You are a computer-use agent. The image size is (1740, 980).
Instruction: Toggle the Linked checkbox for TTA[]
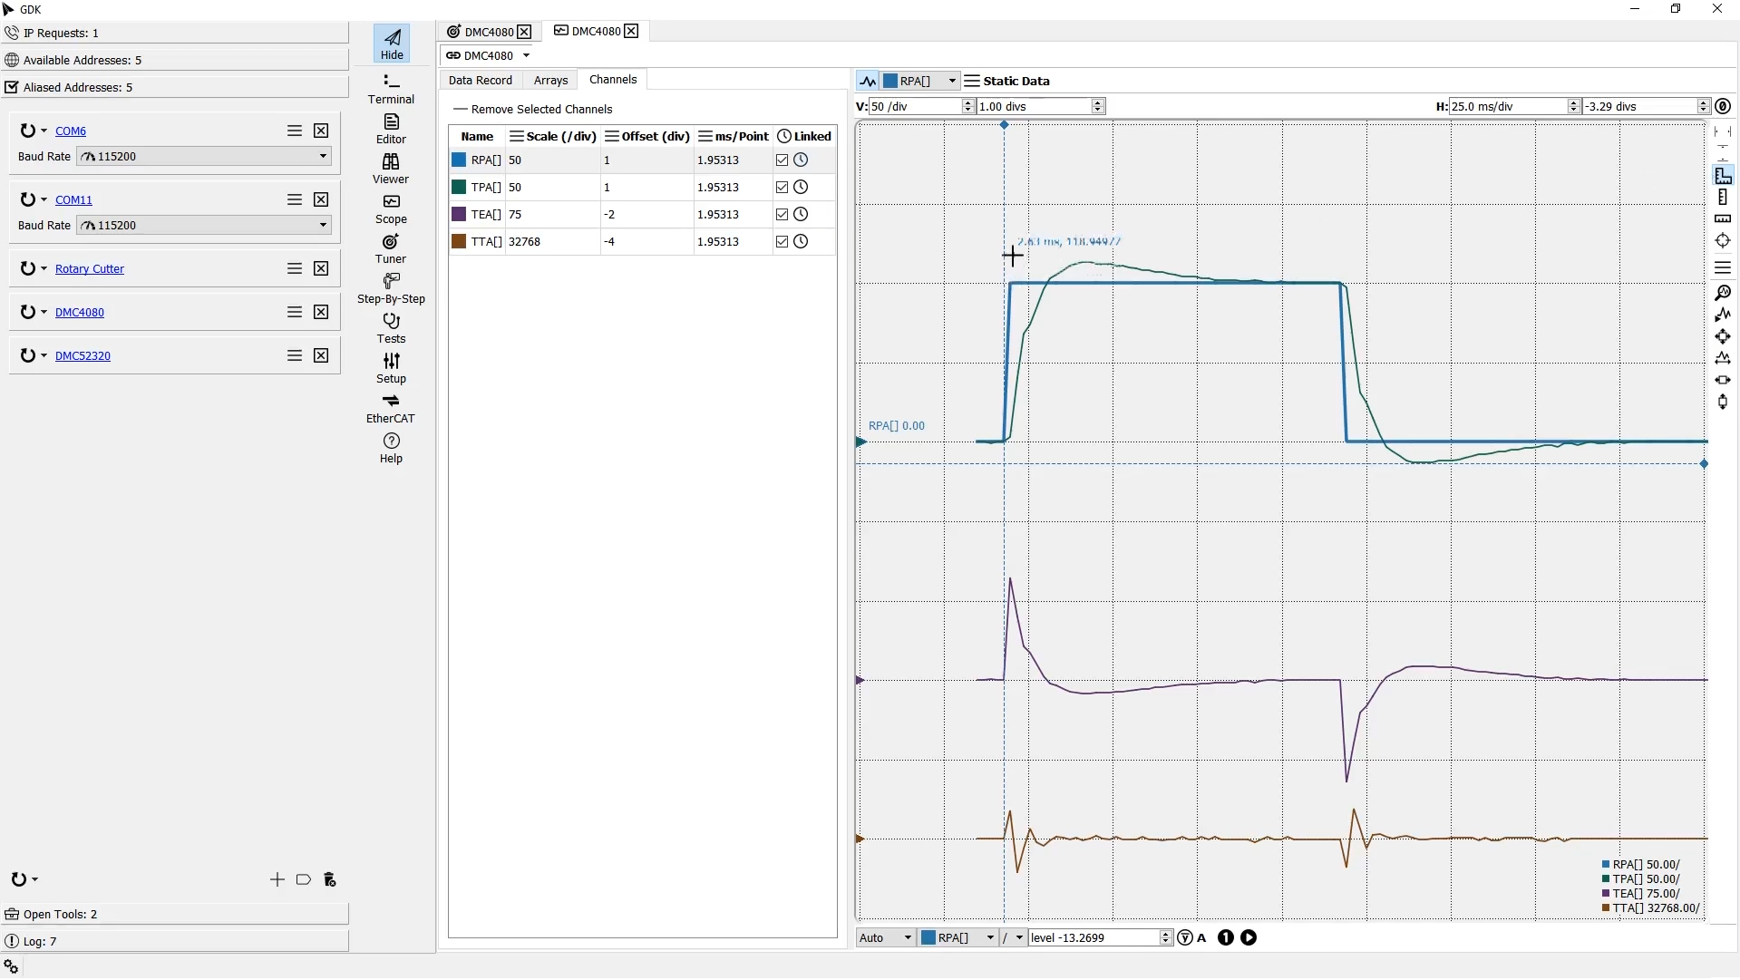[x=782, y=242]
